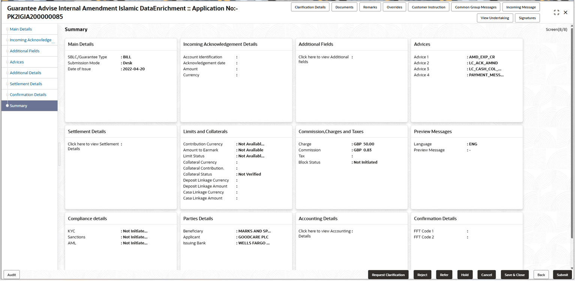Click the GOODCARE PLC applicant value
The width and height of the screenshot is (575, 281).
253,237
